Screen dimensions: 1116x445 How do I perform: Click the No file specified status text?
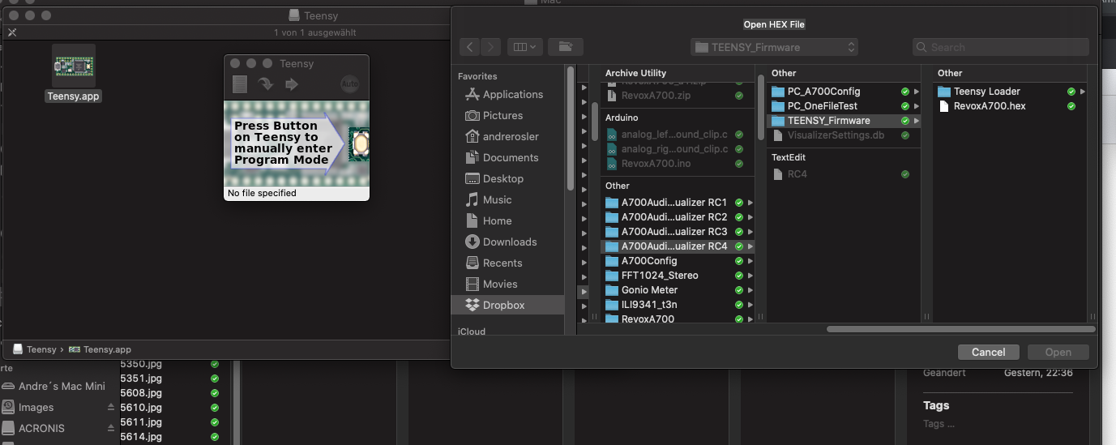click(x=262, y=193)
